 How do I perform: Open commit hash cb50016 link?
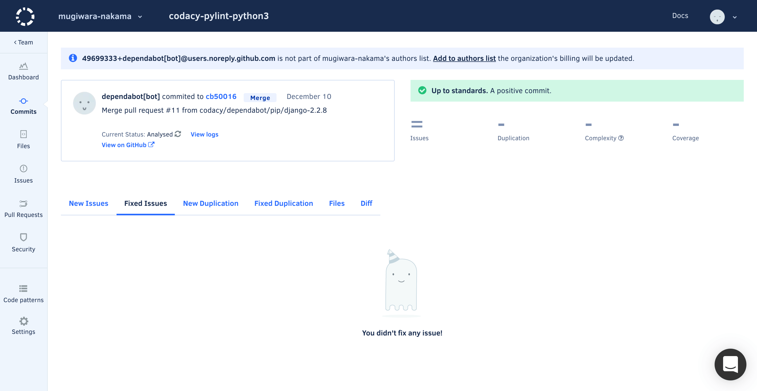click(221, 97)
